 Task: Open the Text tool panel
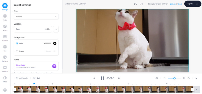[x=5, y=48]
